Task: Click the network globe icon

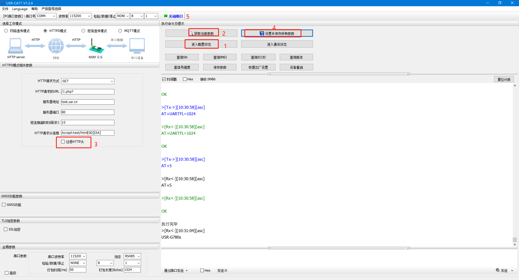Action: pyautogui.click(x=56, y=46)
